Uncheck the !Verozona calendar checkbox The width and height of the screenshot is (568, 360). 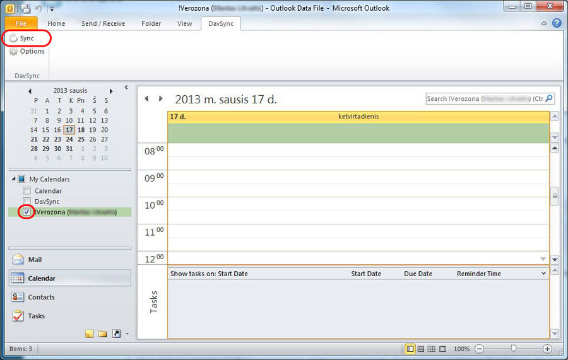(27, 212)
